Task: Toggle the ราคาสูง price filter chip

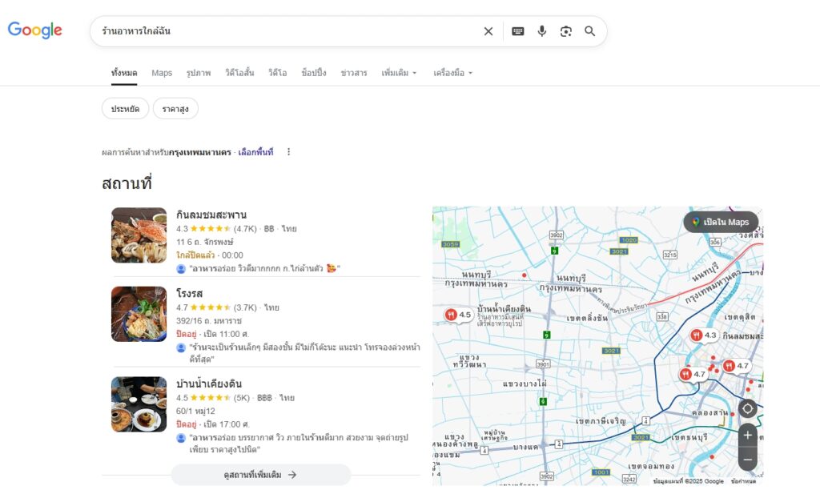Action: [175, 108]
